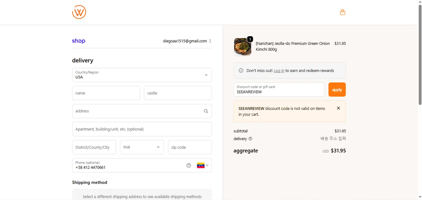Dismiss the invalid discount code message
The image size is (422, 200).
point(338,108)
